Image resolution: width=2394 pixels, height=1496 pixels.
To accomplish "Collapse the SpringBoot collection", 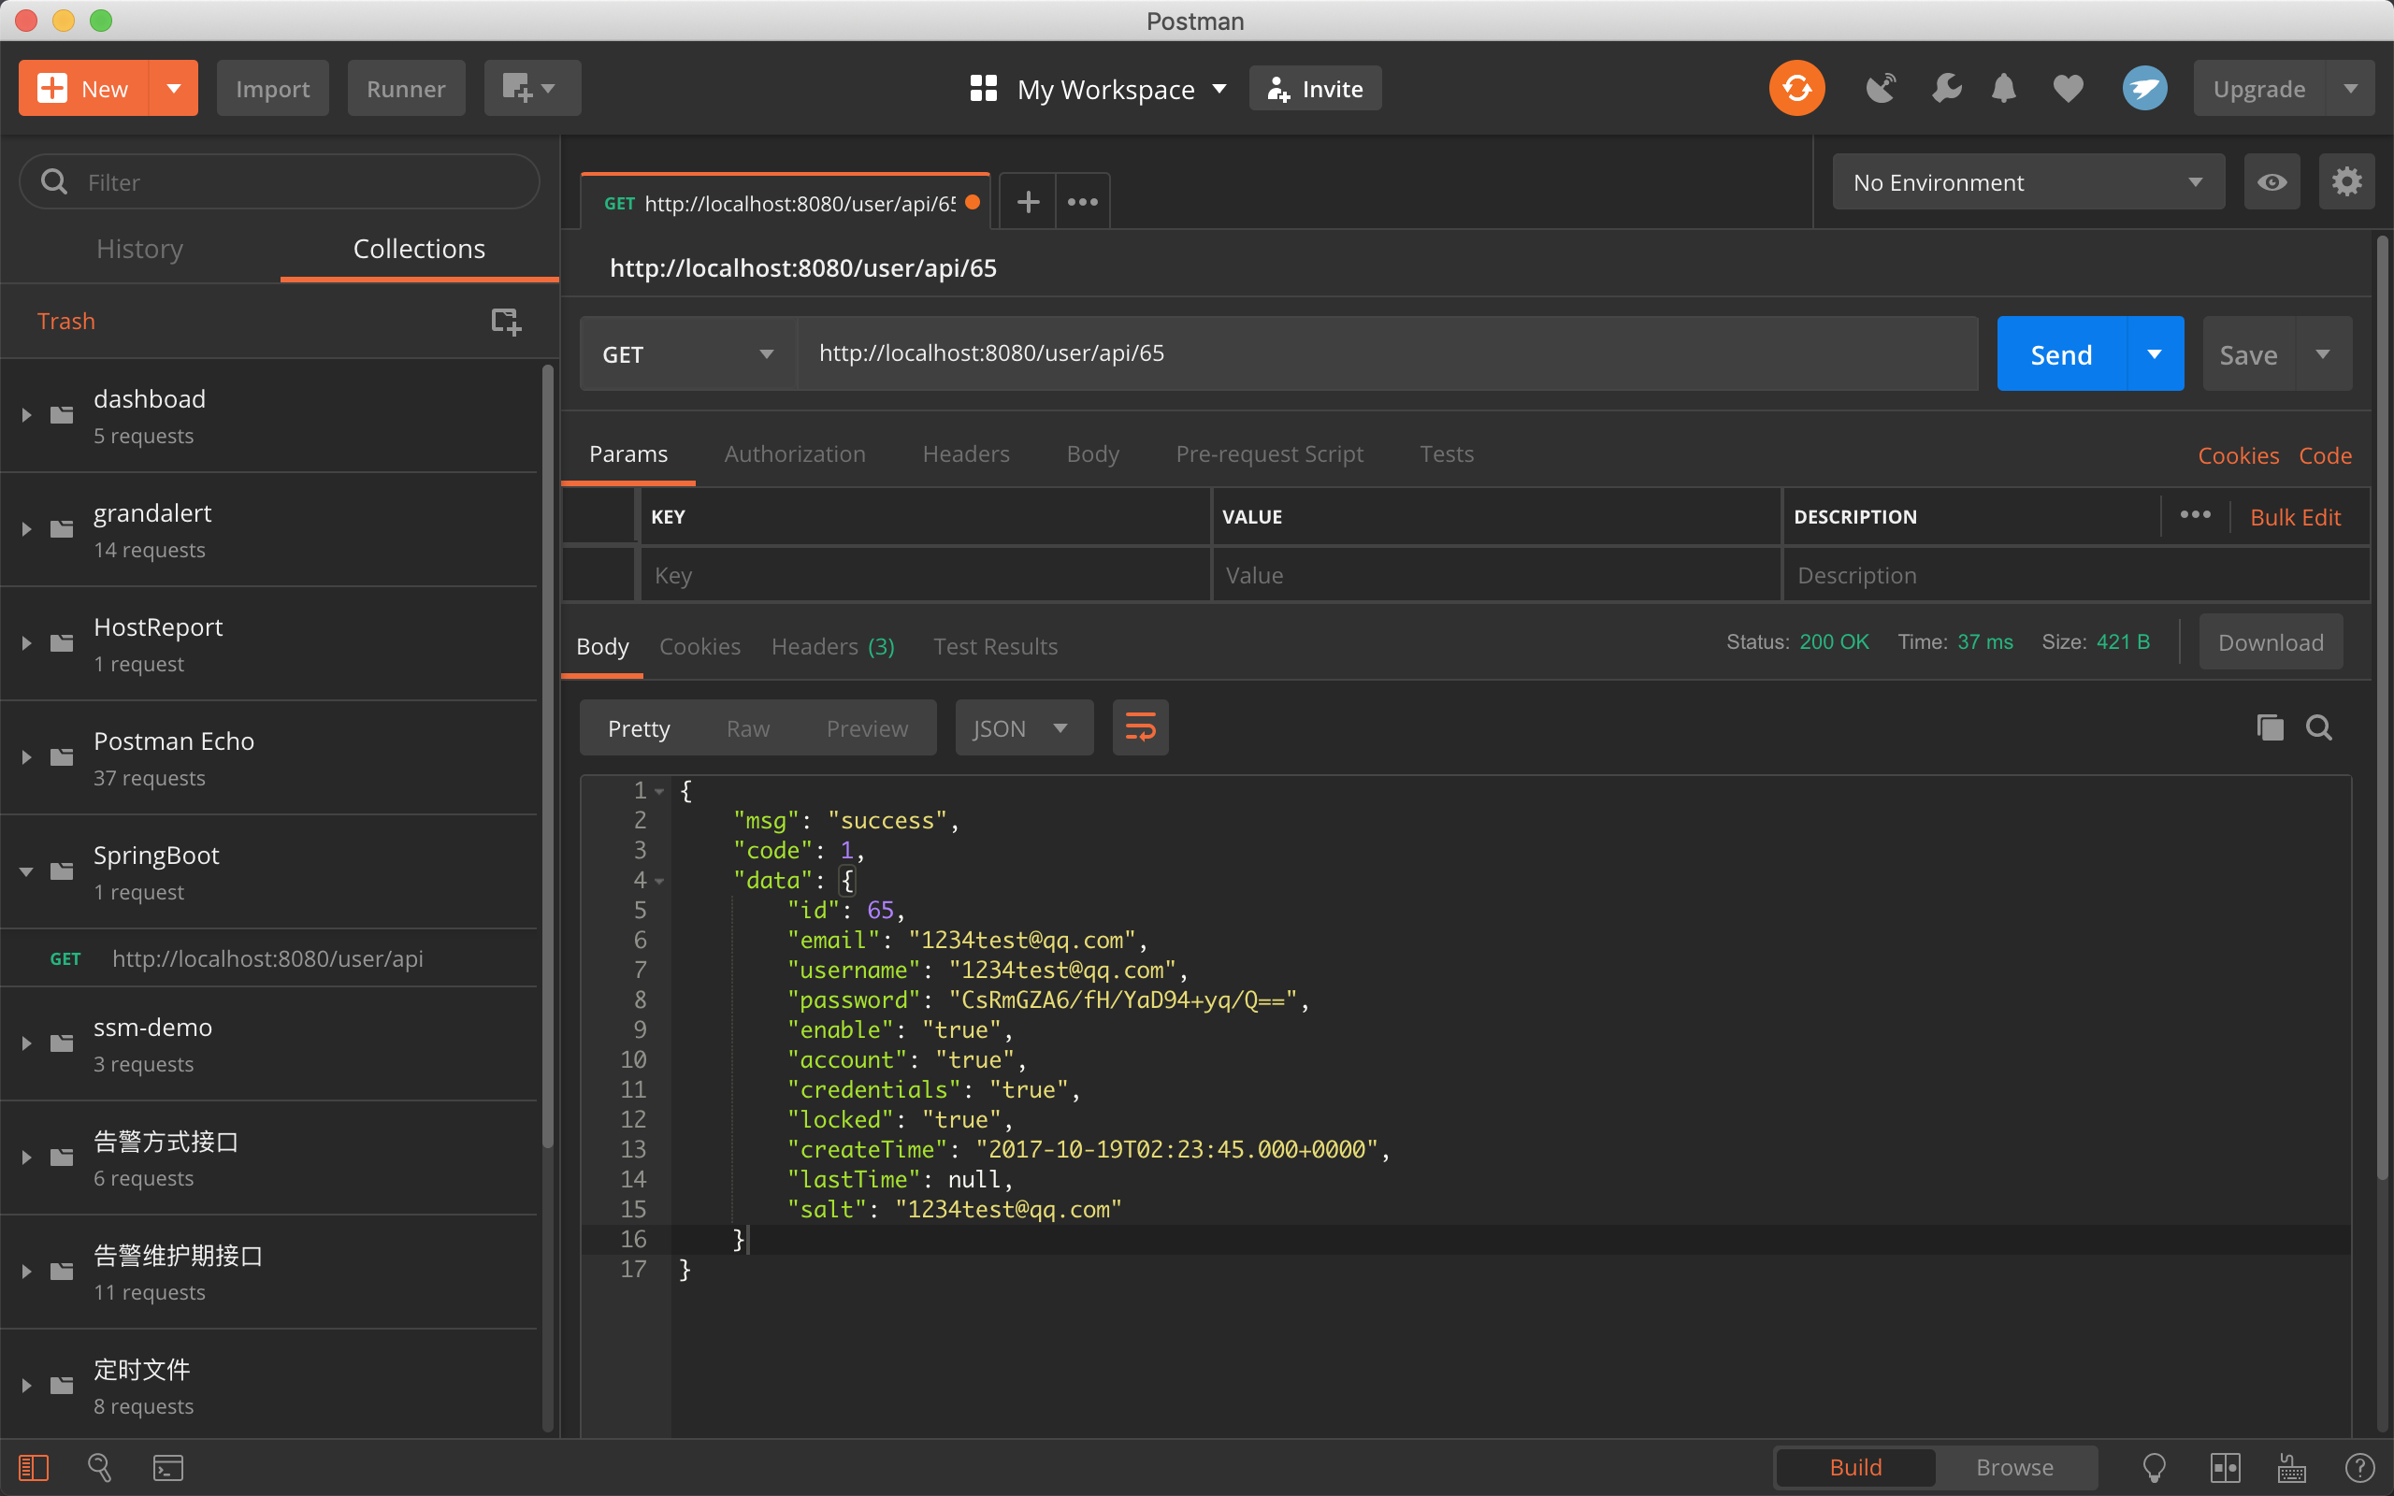I will pyautogui.click(x=24, y=870).
